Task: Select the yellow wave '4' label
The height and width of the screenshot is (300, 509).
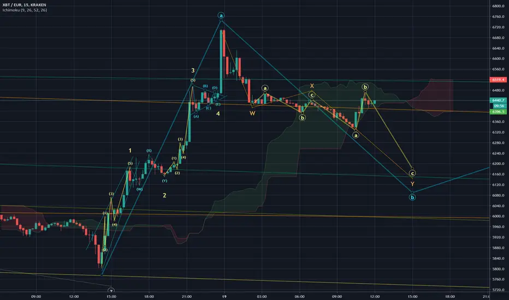Action: [218, 113]
